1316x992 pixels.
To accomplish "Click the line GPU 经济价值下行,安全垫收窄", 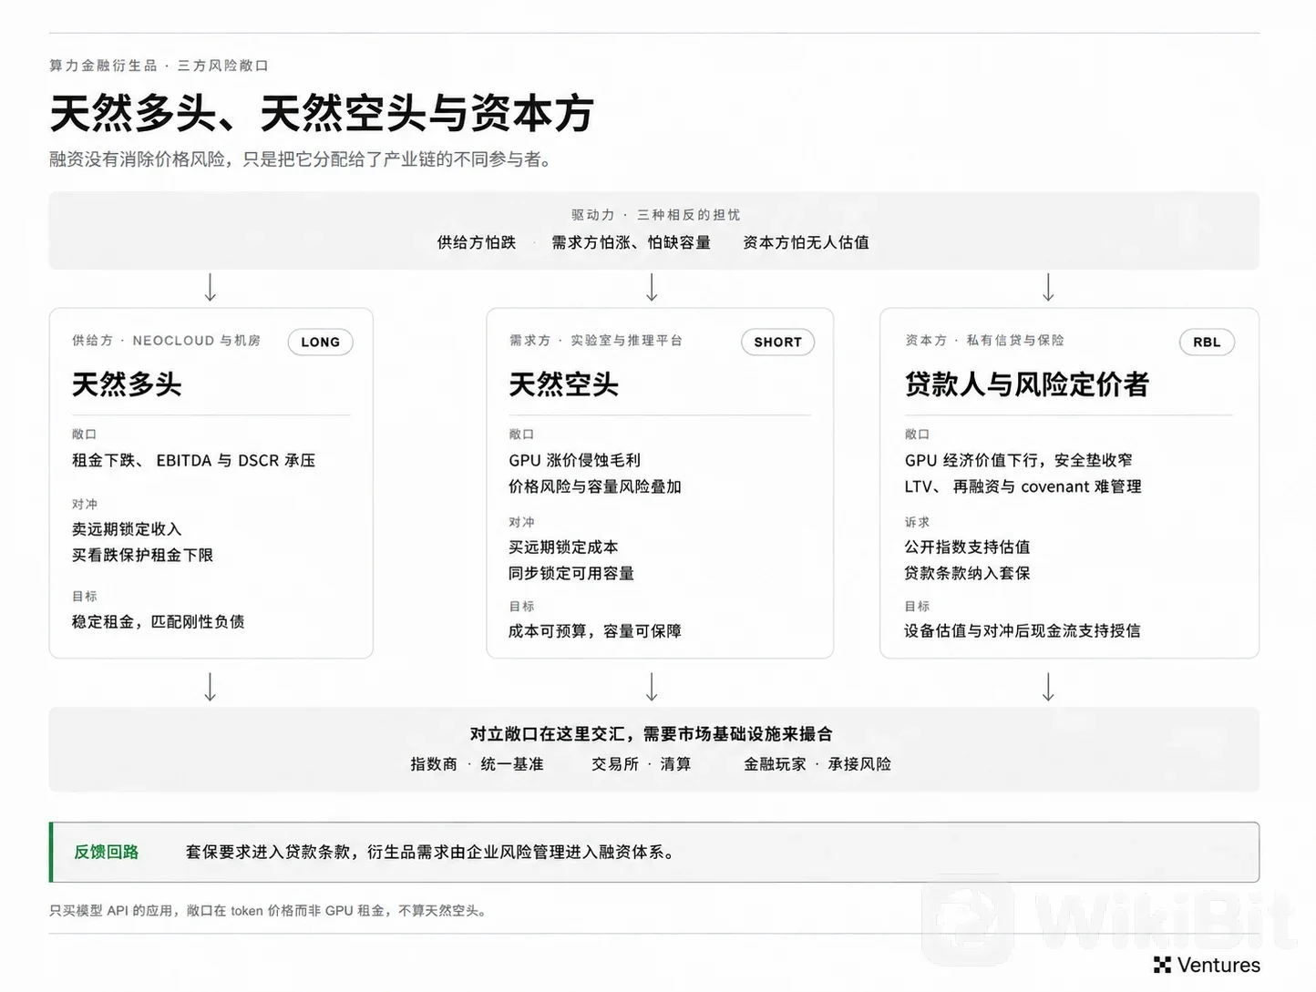I will coord(1019,460).
